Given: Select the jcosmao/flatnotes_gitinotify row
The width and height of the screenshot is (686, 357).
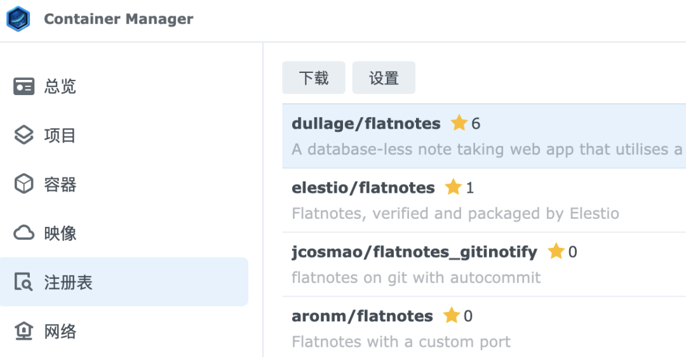Looking at the screenshot, I should tap(483, 264).
